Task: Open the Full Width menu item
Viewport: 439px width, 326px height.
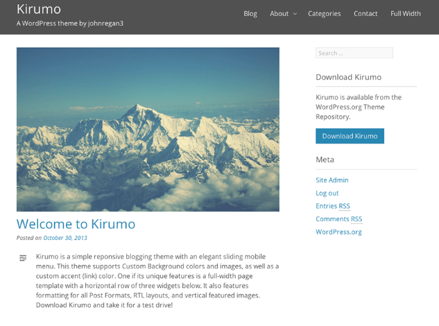Action: [406, 14]
